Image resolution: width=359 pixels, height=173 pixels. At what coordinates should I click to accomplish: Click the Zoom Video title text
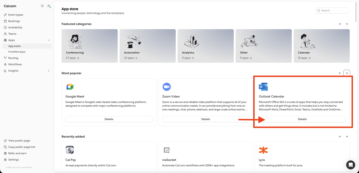tap(171, 96)
